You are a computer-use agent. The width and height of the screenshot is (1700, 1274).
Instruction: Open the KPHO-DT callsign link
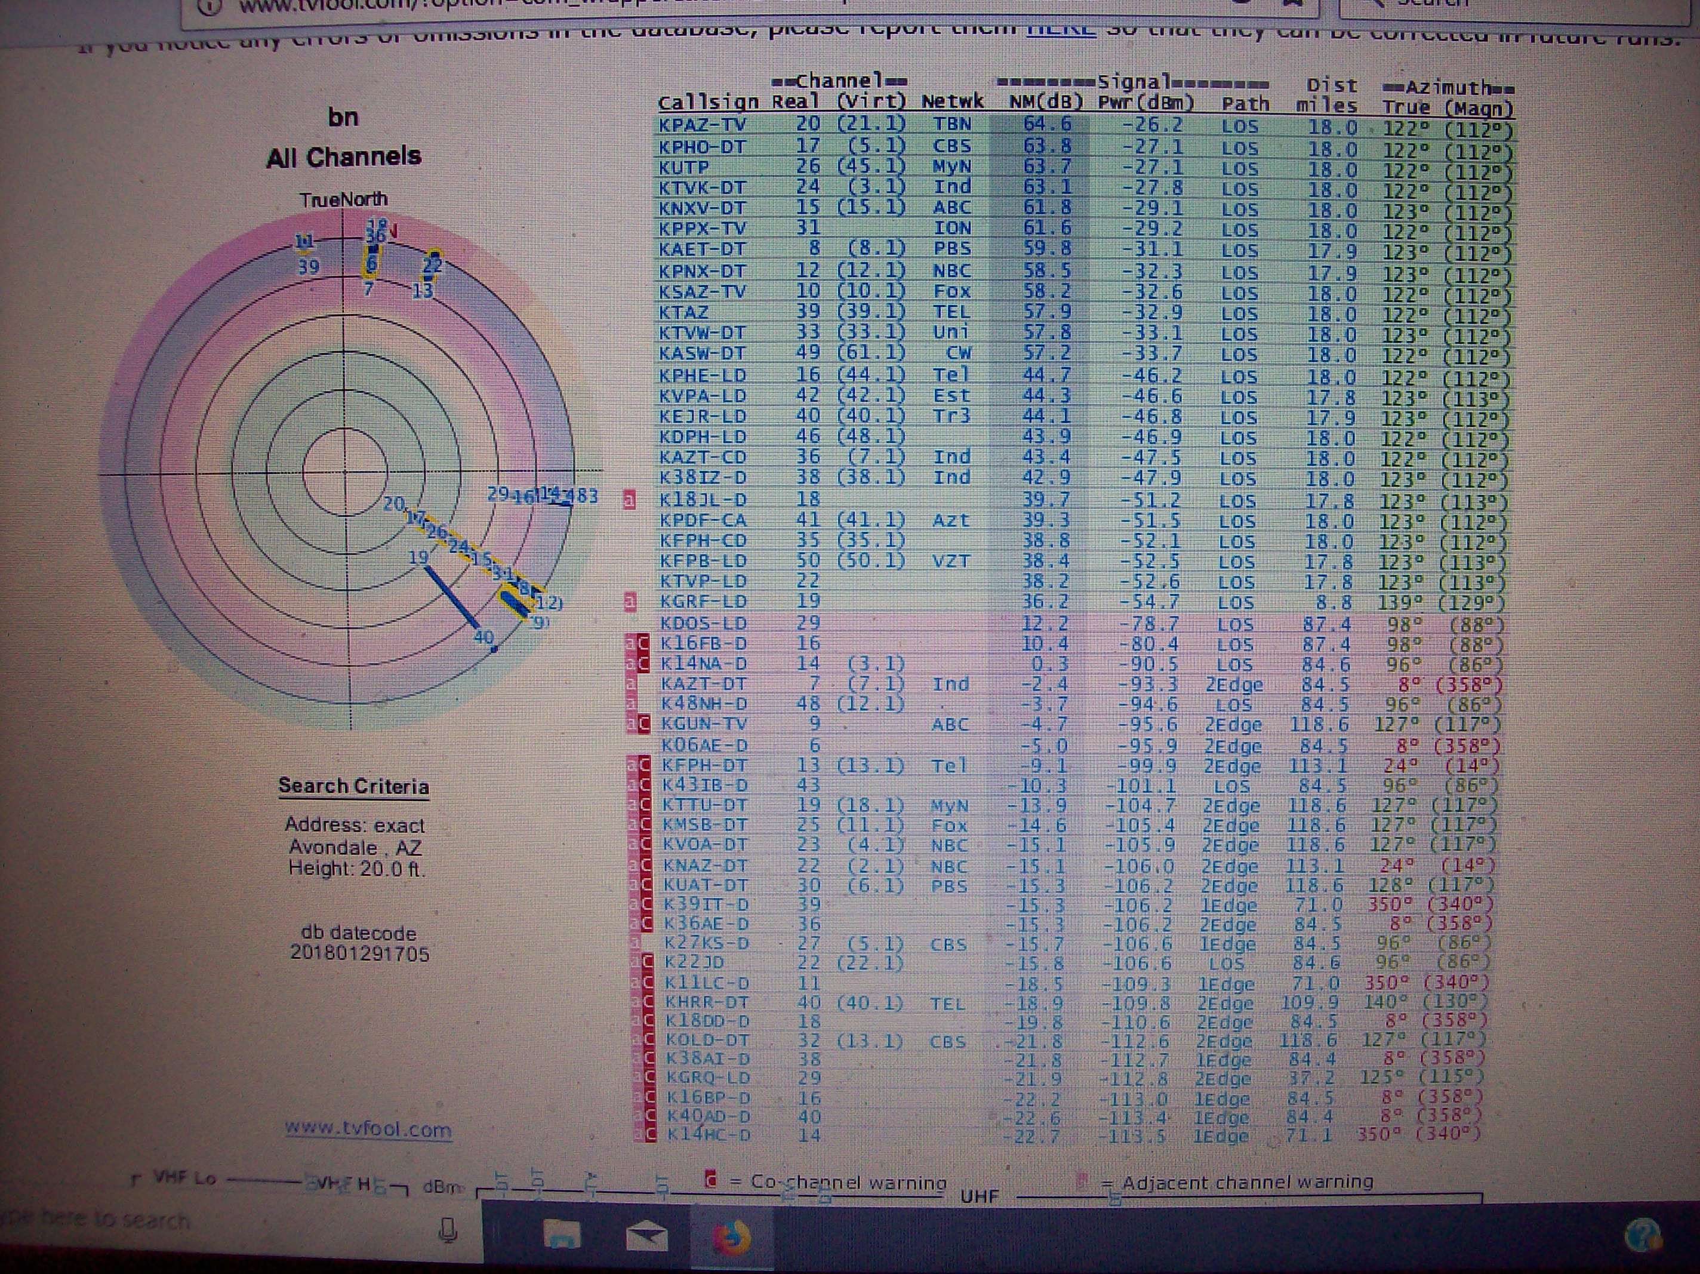click(x=703, y=146)
